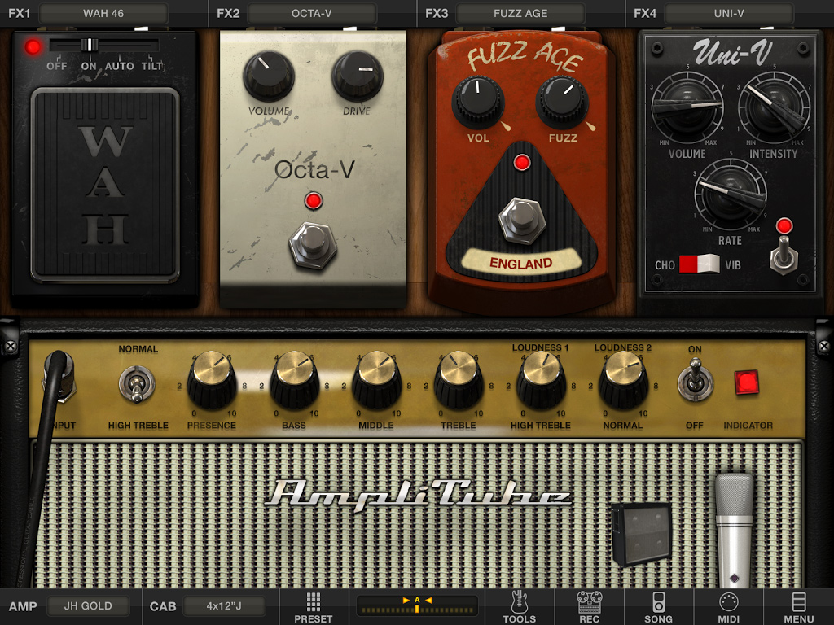Toggle the Octa-V footswitch
This screenshot has width=834, height=625.
tap(313, 245)
